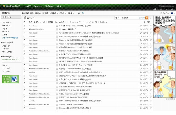Click the Windows Live logo

(11, 6)
